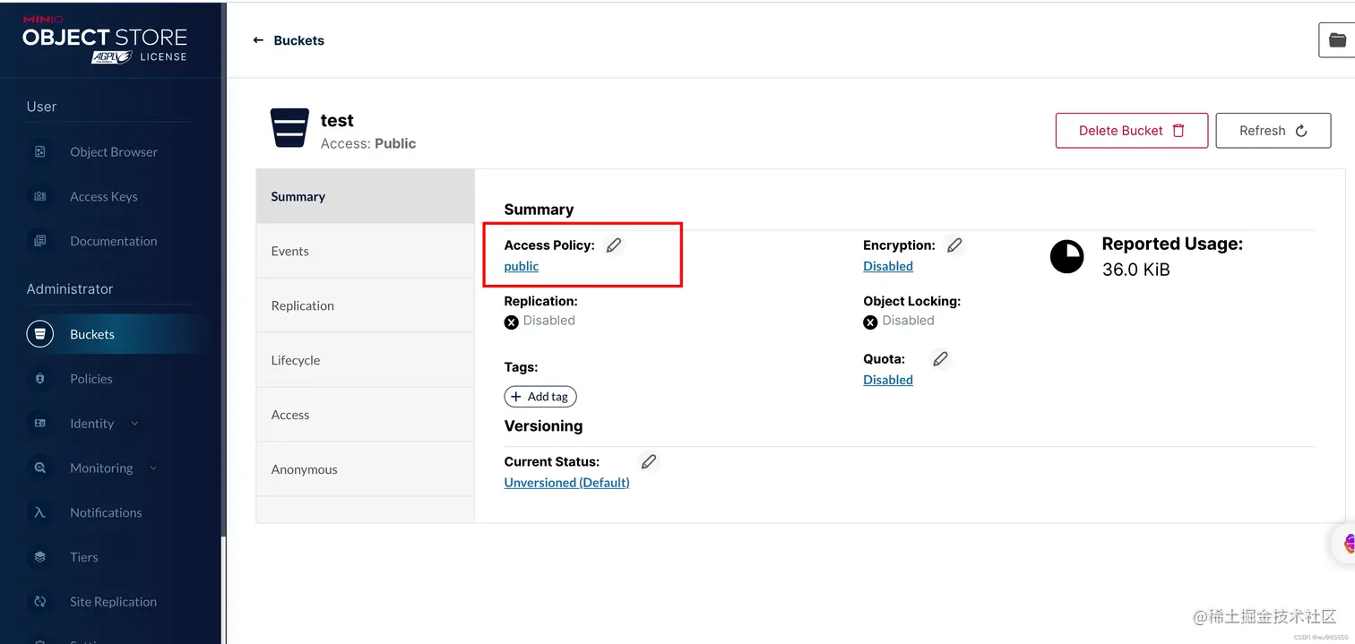Click the Policies shield icon in sidebar
The image size is (1355, 644).
[x=39, y=379]
